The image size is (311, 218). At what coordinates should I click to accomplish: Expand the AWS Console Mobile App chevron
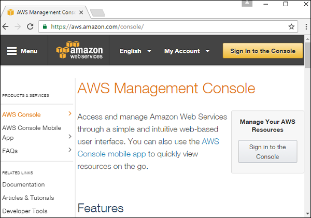pos(70,137)
